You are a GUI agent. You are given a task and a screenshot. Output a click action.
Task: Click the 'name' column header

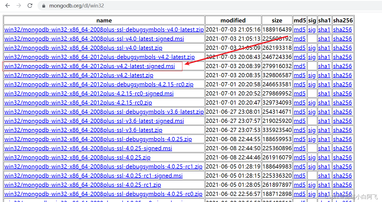104,20
